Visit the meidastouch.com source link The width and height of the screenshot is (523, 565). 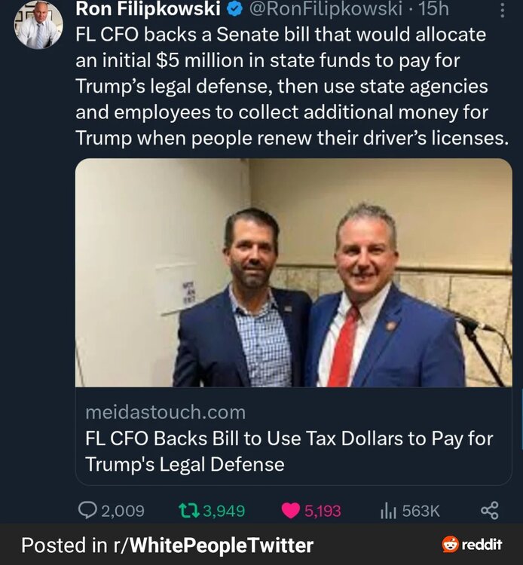pos(165,412)
